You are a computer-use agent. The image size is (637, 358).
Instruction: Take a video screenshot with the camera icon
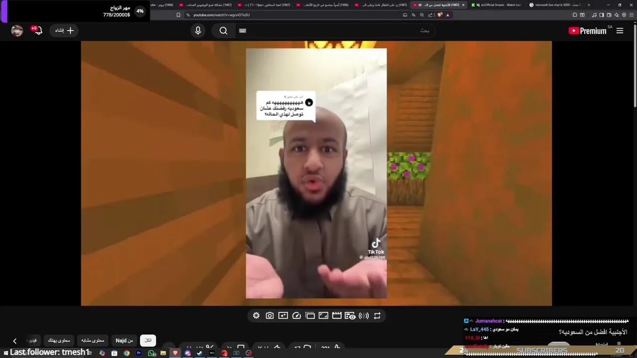270,316
